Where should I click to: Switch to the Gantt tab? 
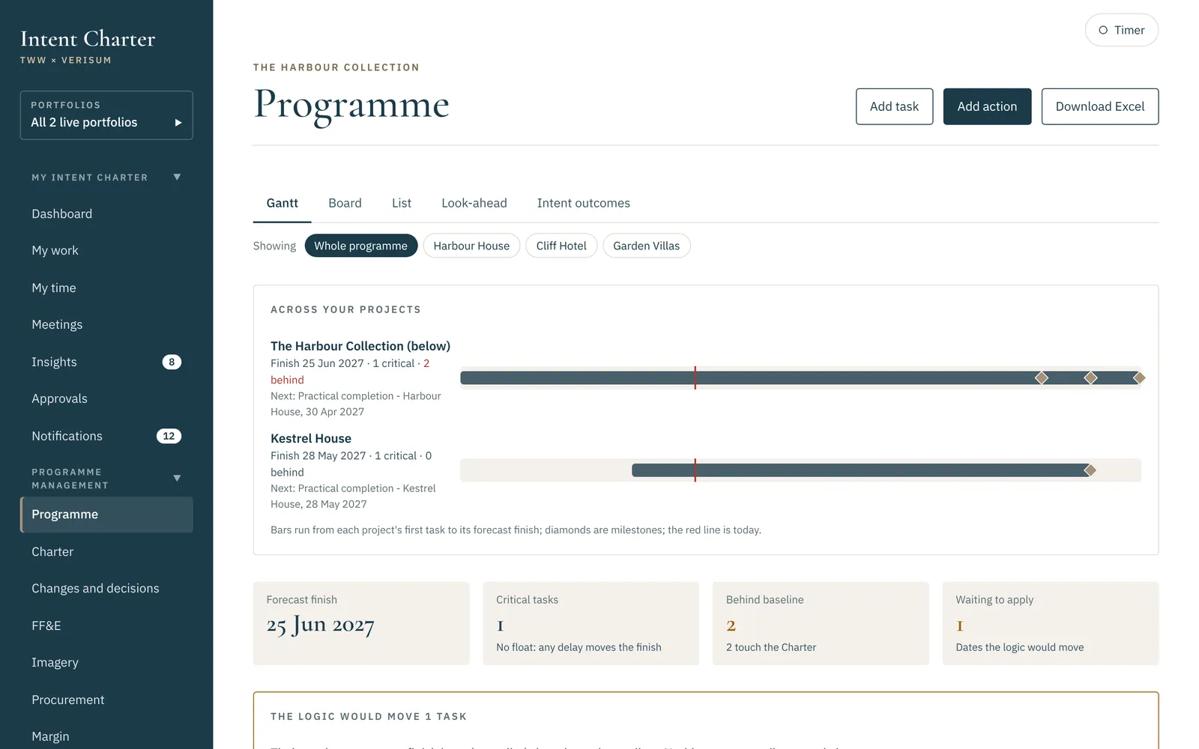click(x=282, y=203)
